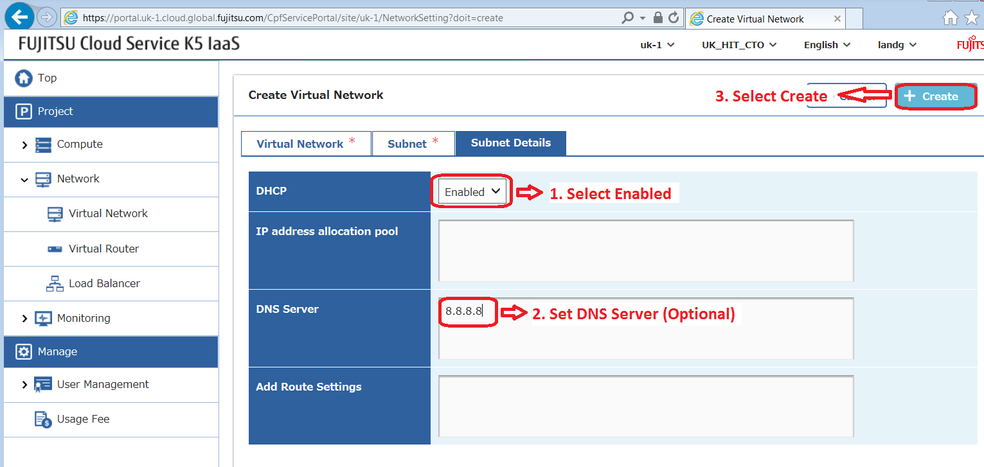Click the Internet Explorer icon in address bar

pos(71,18)
